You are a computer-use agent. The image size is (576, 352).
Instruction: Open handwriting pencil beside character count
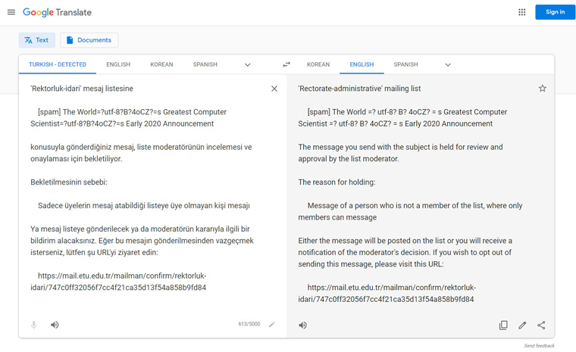tap(272, 324)
